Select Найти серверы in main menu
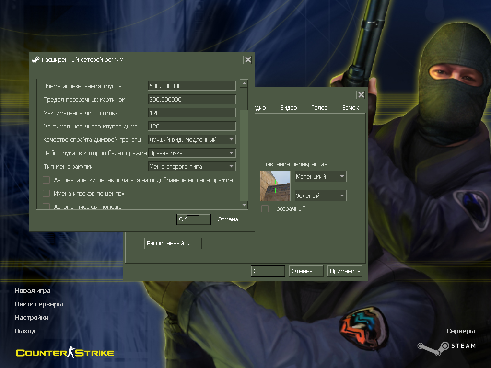The width and height of the screenshot is (491, 368). 39,304
